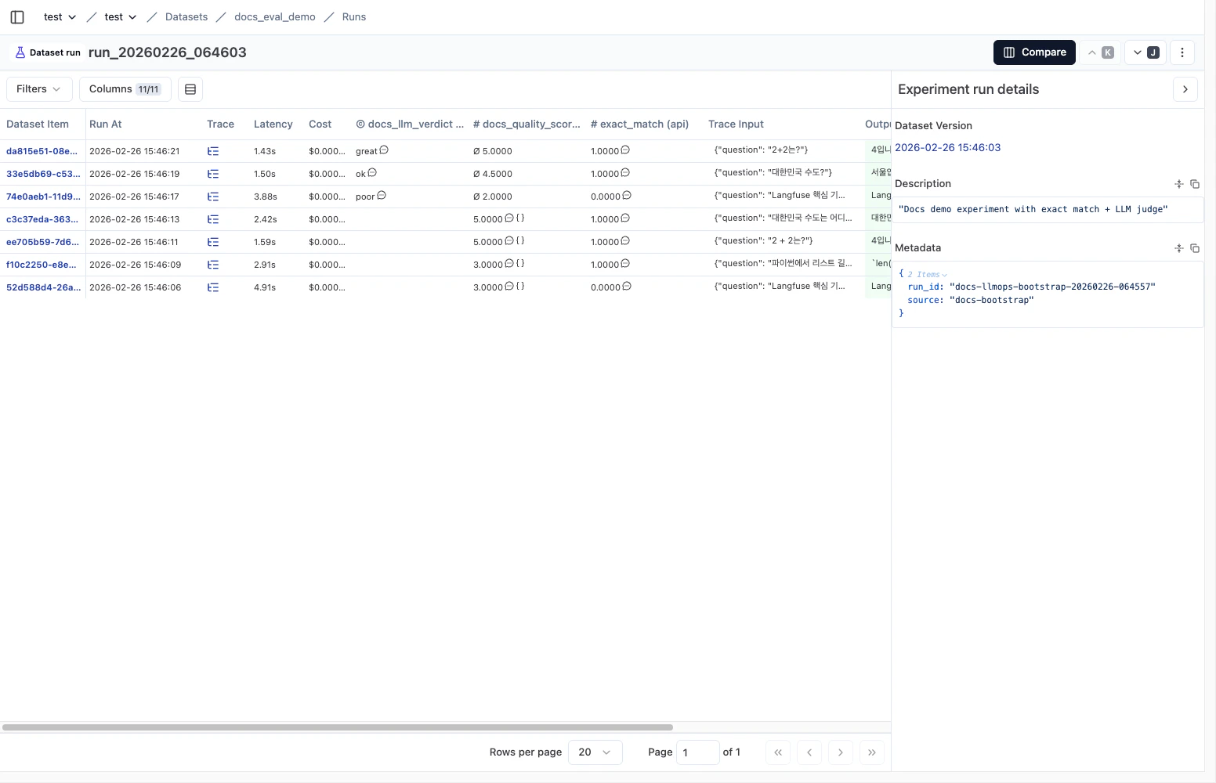Click the Dataset Item column header
The width and height of the screenshot is (1216, 783).
[x=38, y=124]
